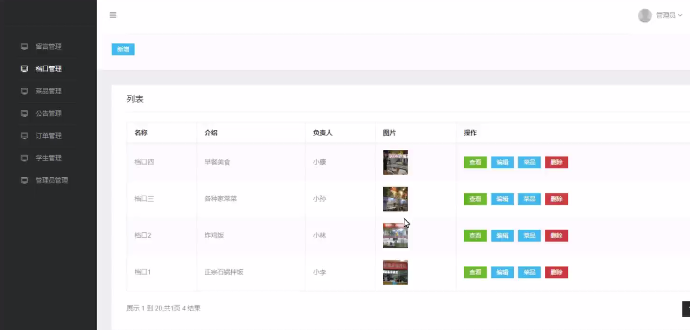Click the 列表 panel heading
The width and height of the screenshot is (690, 330).
135,99
